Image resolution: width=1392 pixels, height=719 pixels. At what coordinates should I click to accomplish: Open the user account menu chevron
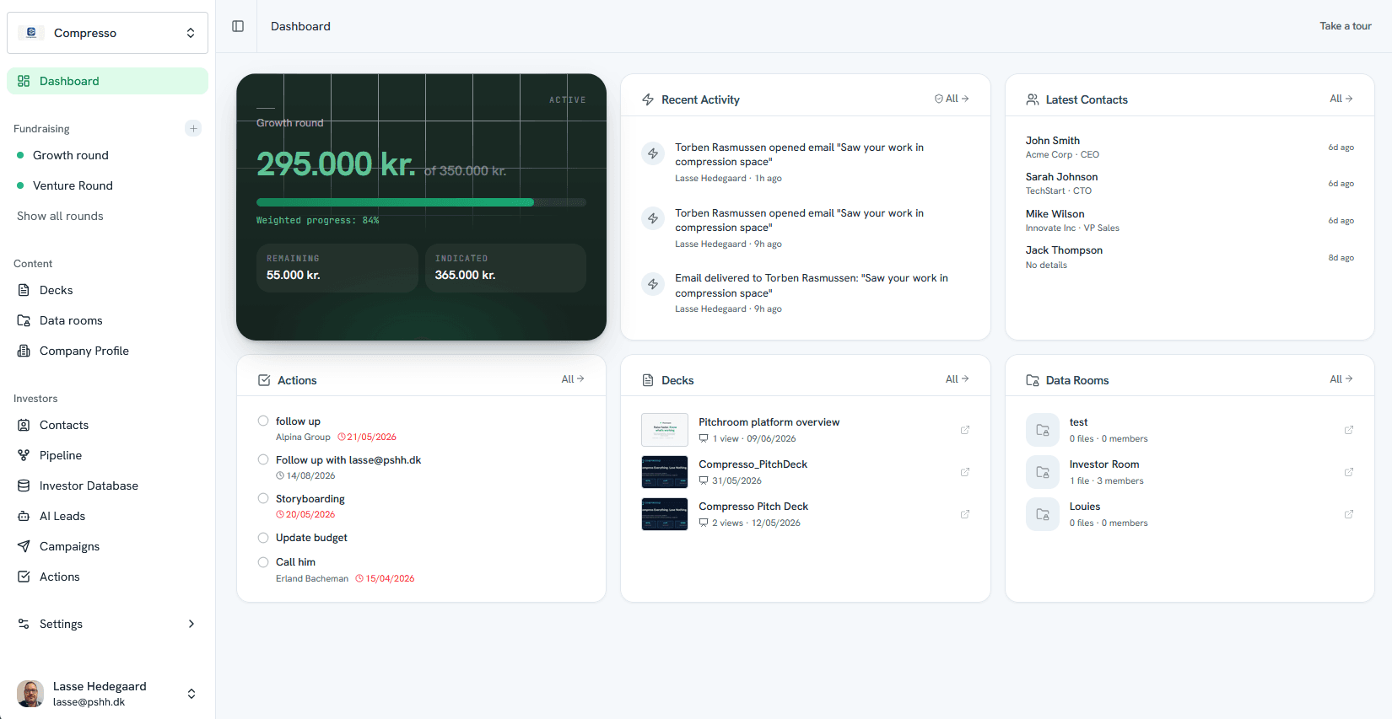(192, 694)
